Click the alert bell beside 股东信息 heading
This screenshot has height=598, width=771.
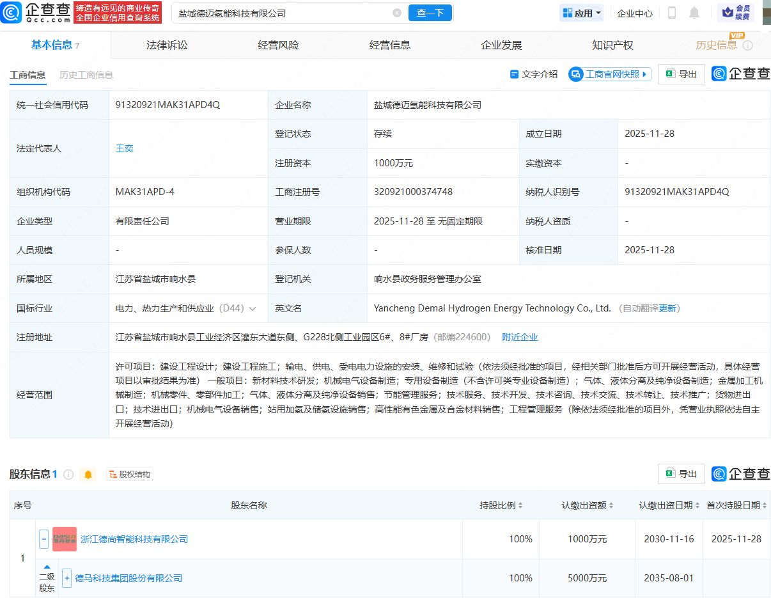coord(88,474)
